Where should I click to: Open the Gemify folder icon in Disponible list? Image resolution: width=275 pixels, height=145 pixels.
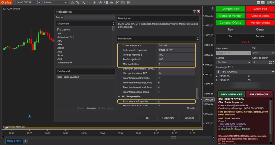tap(59, 30)
